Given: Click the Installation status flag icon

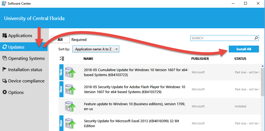Looking at the screenshot, I should point(5,69).
